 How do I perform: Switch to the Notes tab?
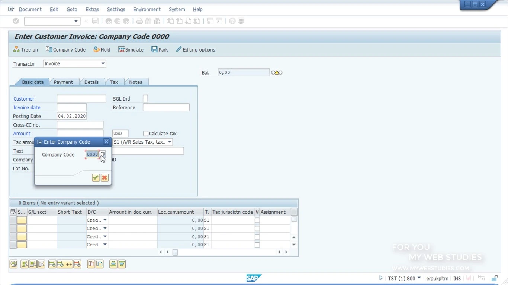[x=136, y=82]
